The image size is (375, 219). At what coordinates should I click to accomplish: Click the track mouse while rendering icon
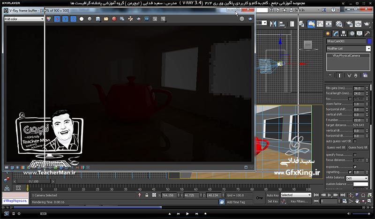(x=130, y=19)
